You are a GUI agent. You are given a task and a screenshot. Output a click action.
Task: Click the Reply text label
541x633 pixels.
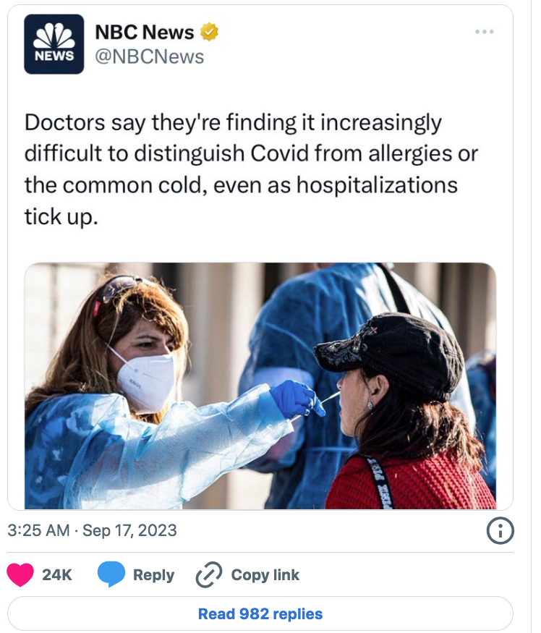pyautogui.click(x=154, y=575)
